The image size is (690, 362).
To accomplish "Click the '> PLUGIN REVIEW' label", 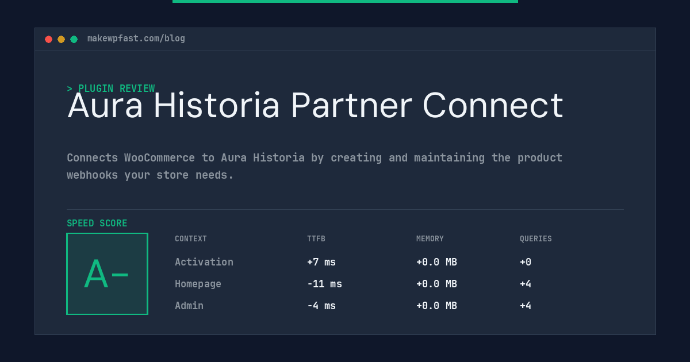I will [111, 88].
